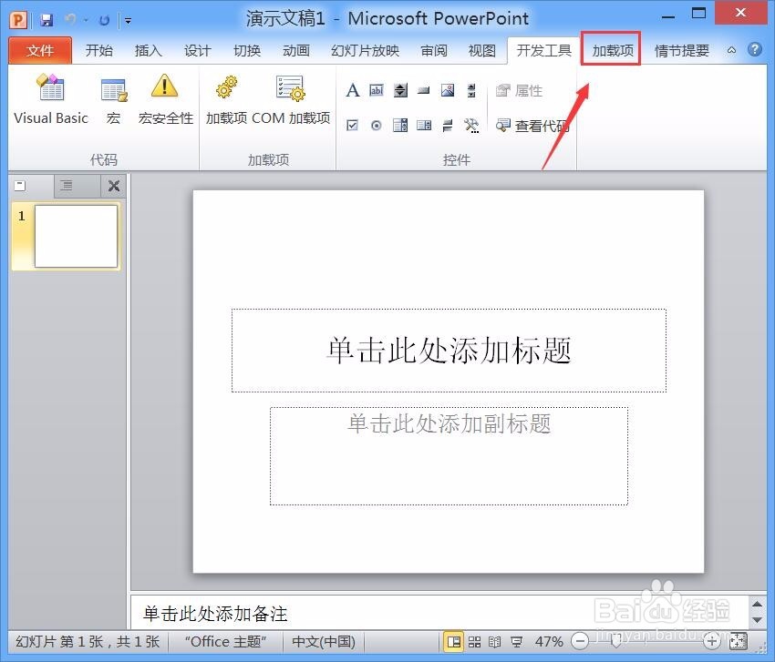Insert a Check Box control

coord(352,125)
